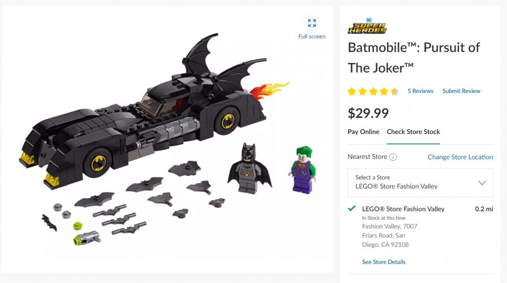
Task: Expand the Select a Store dropdown
Action: tap(420, 183)
